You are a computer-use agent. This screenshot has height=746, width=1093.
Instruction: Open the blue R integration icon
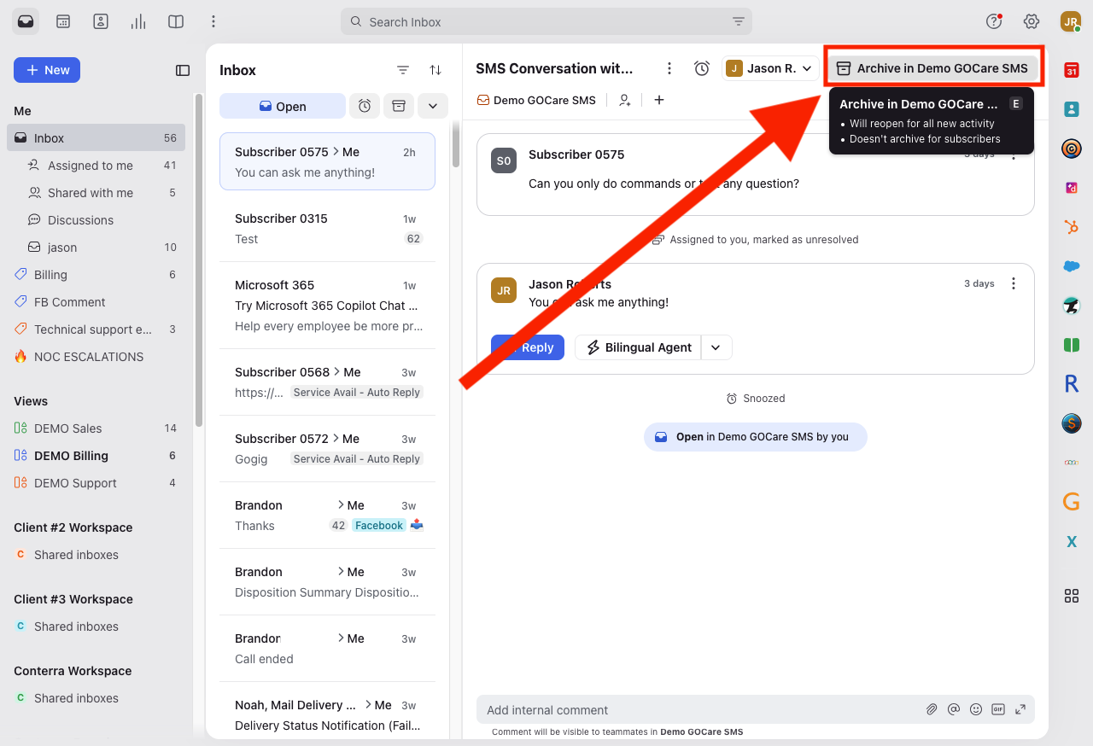[1071, 384]
